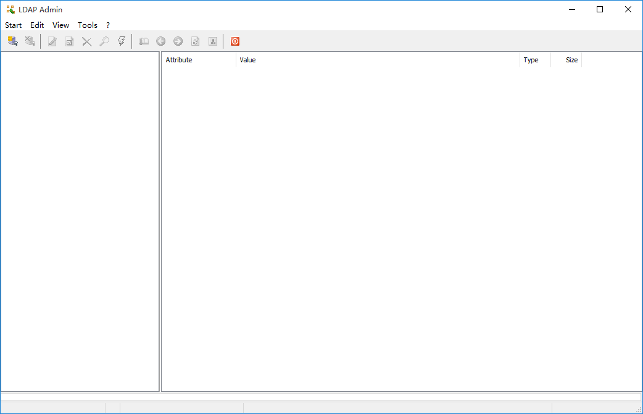The height and width of the screenshot is (414, 643).
Task: Click the Search magnifier icon
Action: coord(104,41)
